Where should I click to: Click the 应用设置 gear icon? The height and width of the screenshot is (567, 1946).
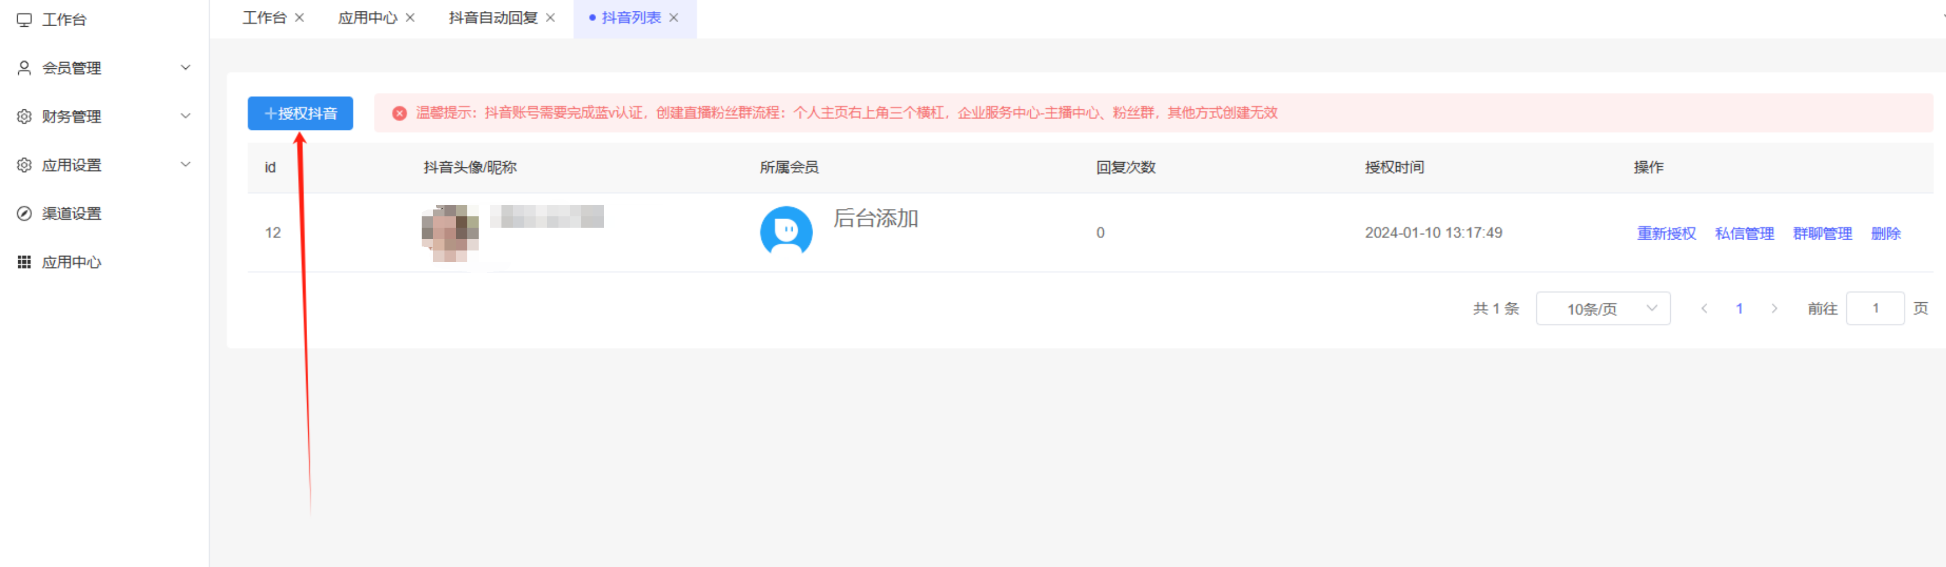[x=24, y=165]
